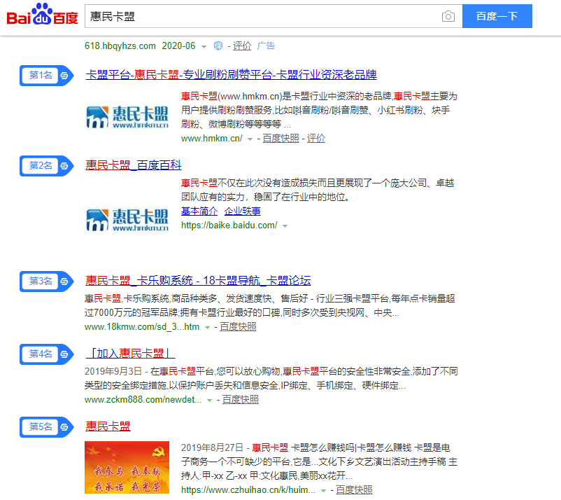Image resolution: width=561 pixels, height=500 pixels.
Task: Open fifth result title 惠民卡盟
Action: [108, 426]
